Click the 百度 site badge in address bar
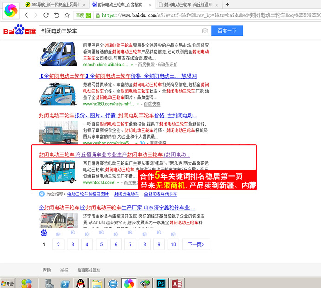This screenshot has height=288, width=321. 83,15
